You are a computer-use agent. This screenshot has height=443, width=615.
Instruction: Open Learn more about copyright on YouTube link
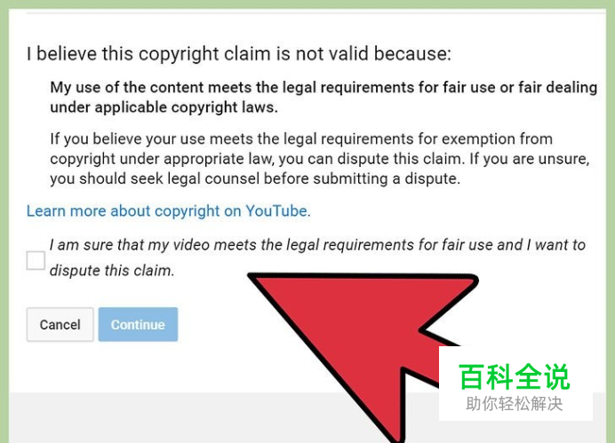coord(169,210)
